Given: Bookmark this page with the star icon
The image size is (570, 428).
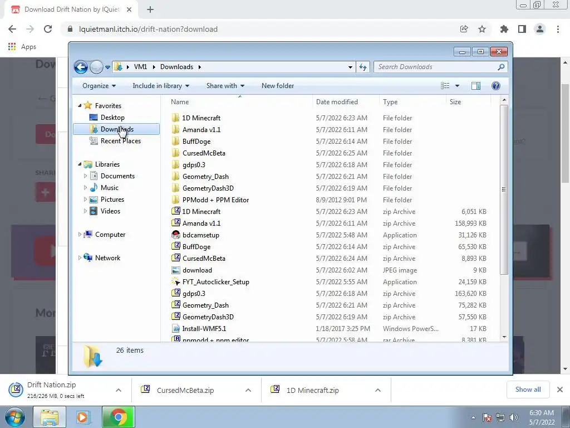Looking at the screenshot, I should (x=482, y=29).
